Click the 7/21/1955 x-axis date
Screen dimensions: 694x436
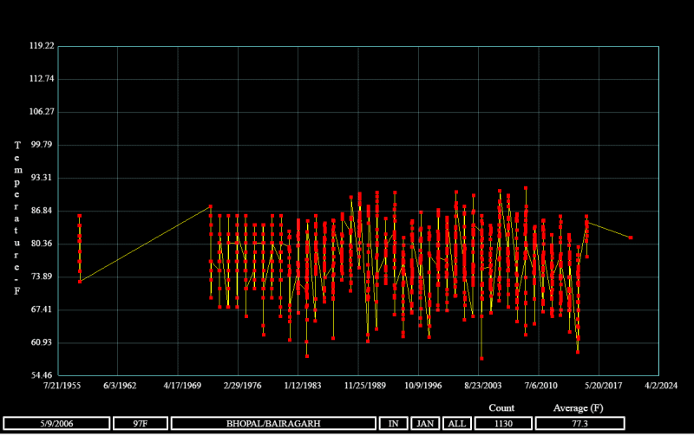click(62, 386)
